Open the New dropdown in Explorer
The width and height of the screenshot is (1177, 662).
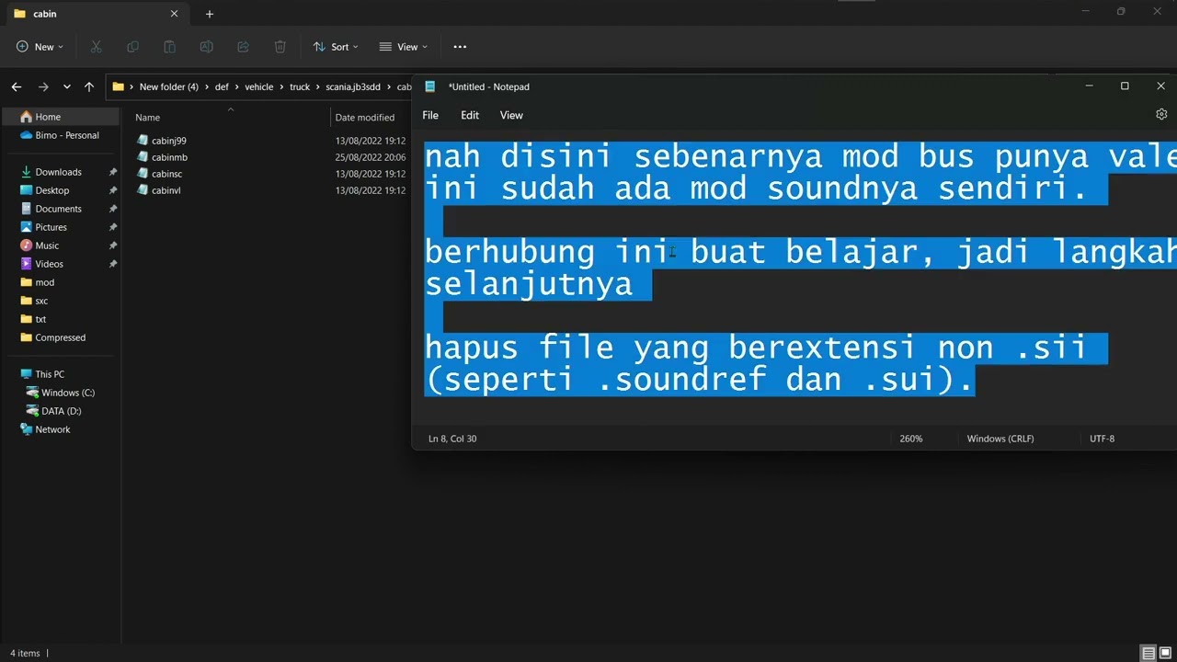tap(40, 47)
